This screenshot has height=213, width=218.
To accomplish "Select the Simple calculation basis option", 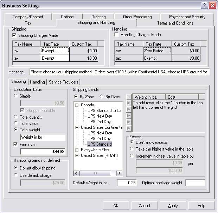I will pyautogui.click(x=16, y=96).
